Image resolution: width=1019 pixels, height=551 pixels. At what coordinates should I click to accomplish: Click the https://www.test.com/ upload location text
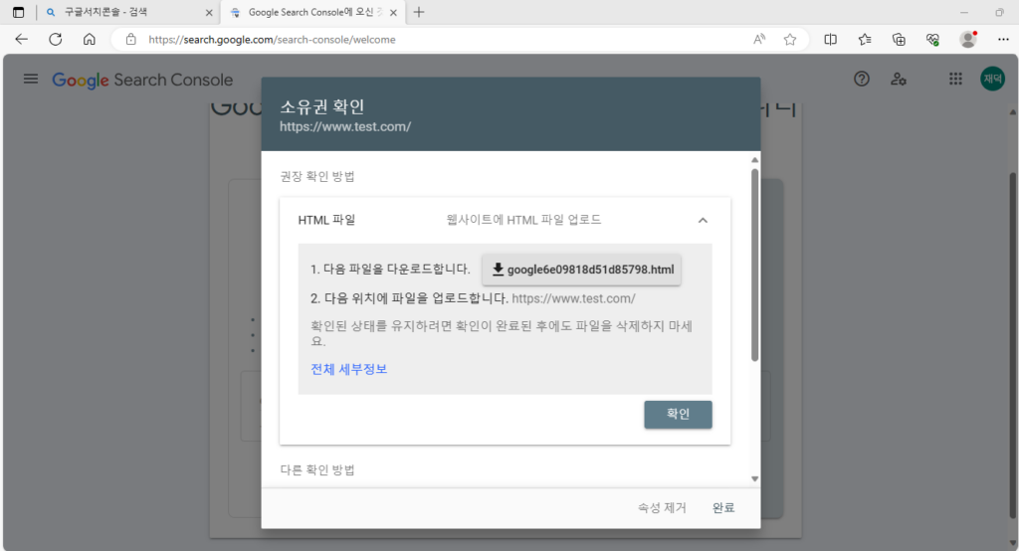(573, 299)
